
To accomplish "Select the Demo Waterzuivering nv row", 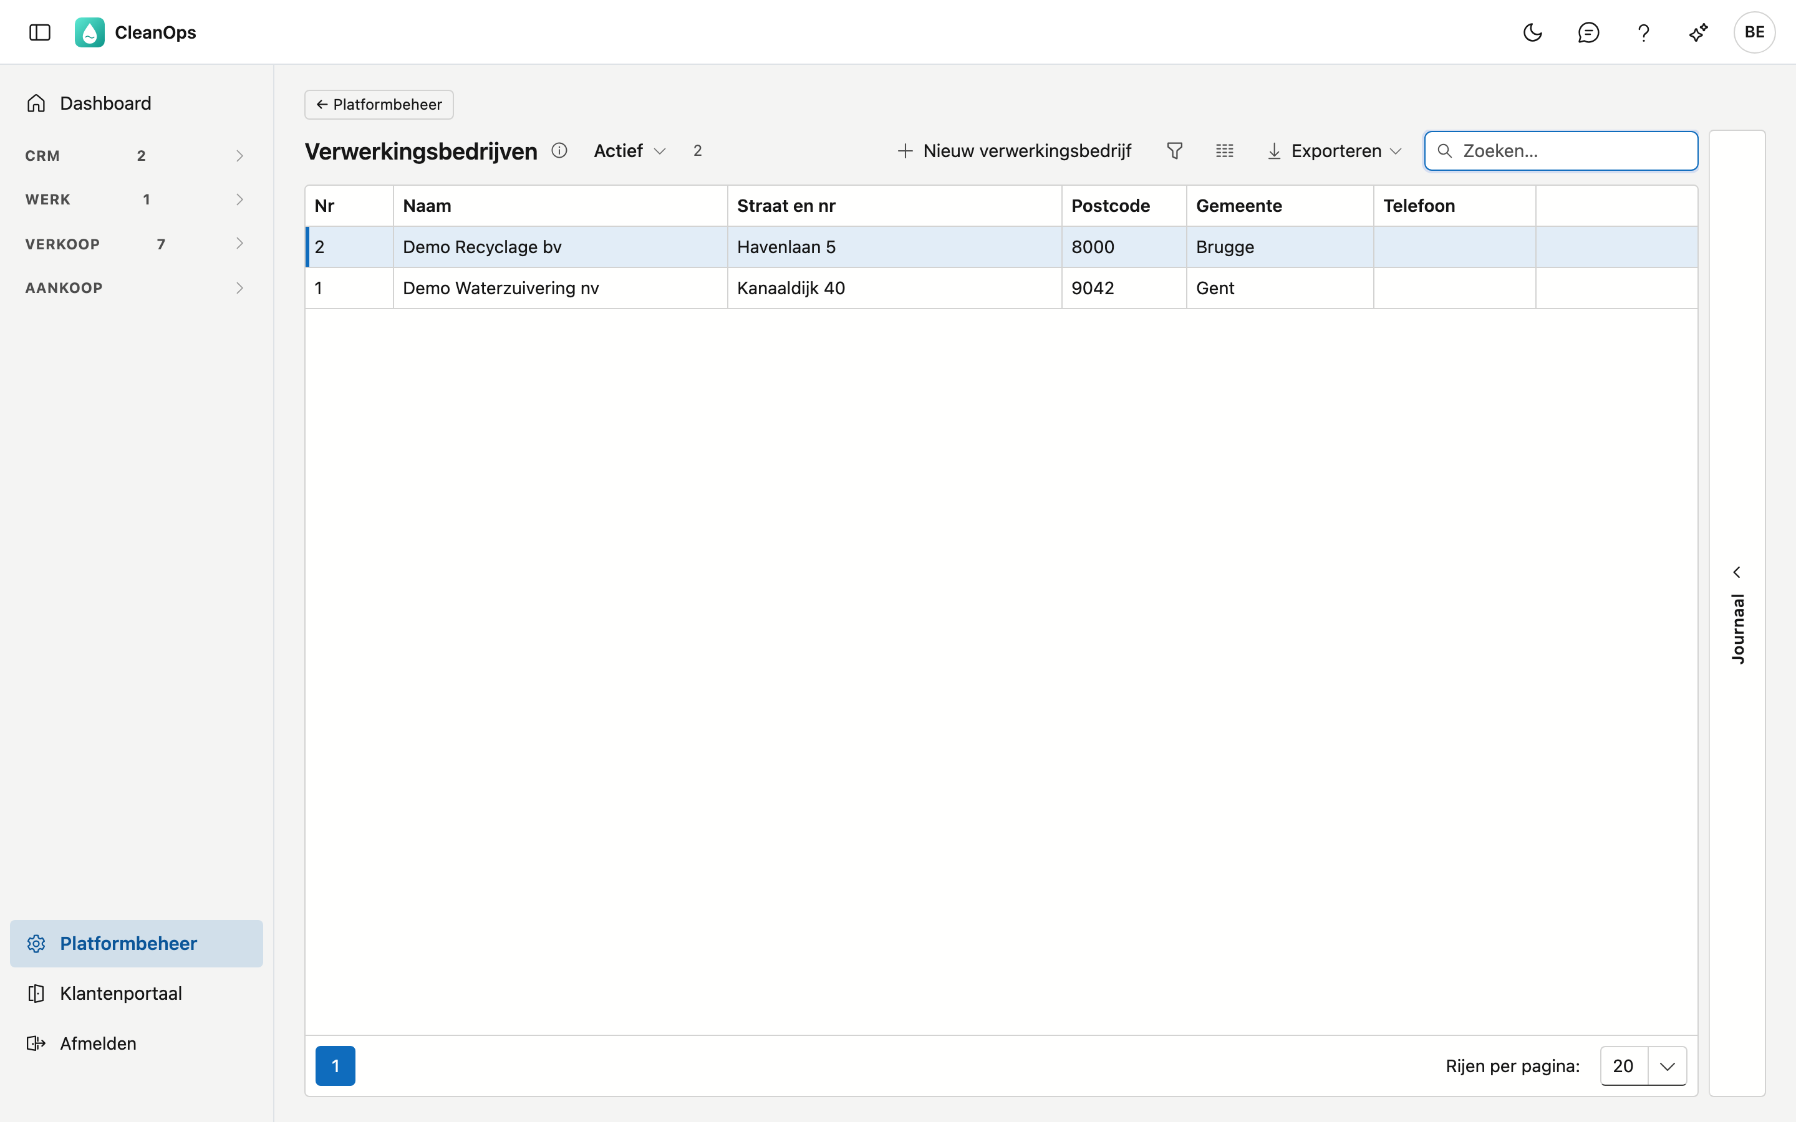I will pos(1001,288).
